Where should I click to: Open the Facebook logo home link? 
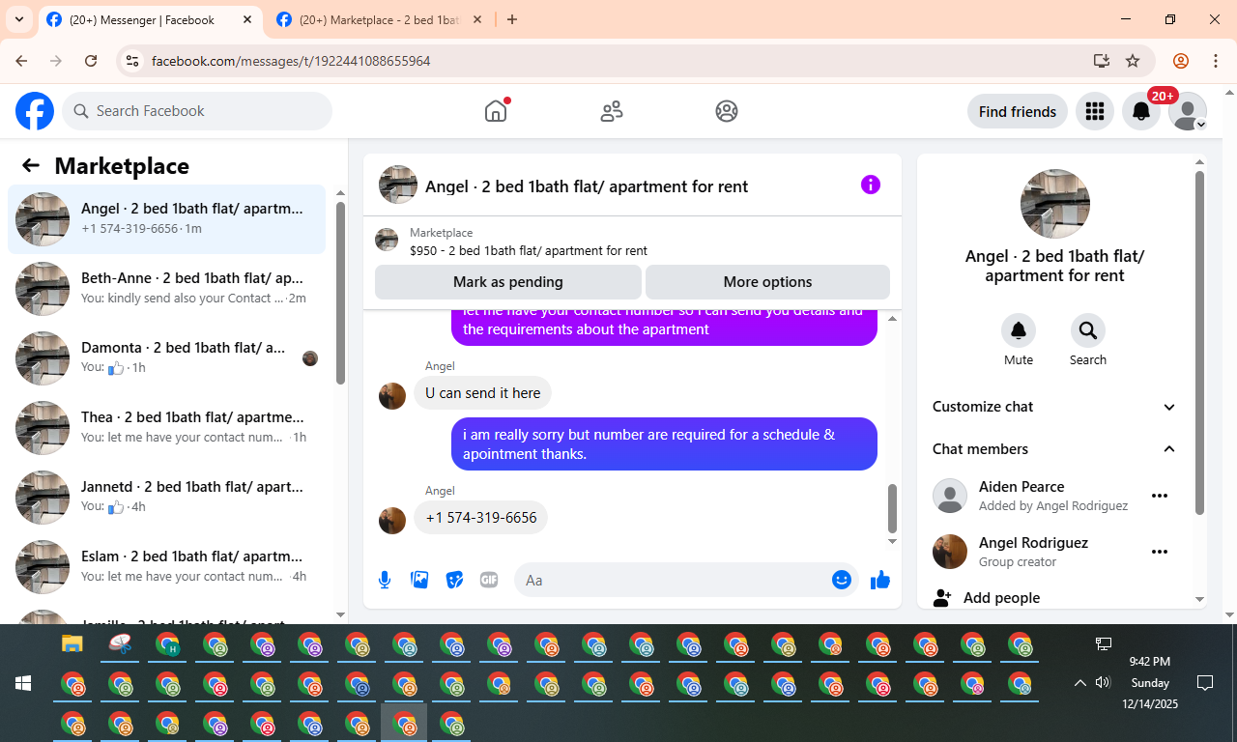point(35,111)
